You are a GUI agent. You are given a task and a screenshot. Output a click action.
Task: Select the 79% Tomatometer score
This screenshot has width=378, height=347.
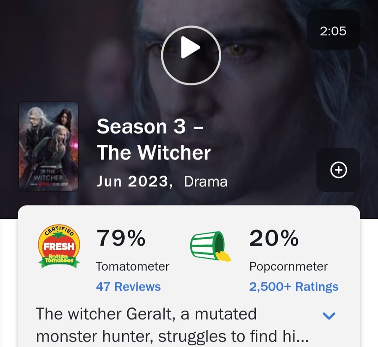[121, 238]
